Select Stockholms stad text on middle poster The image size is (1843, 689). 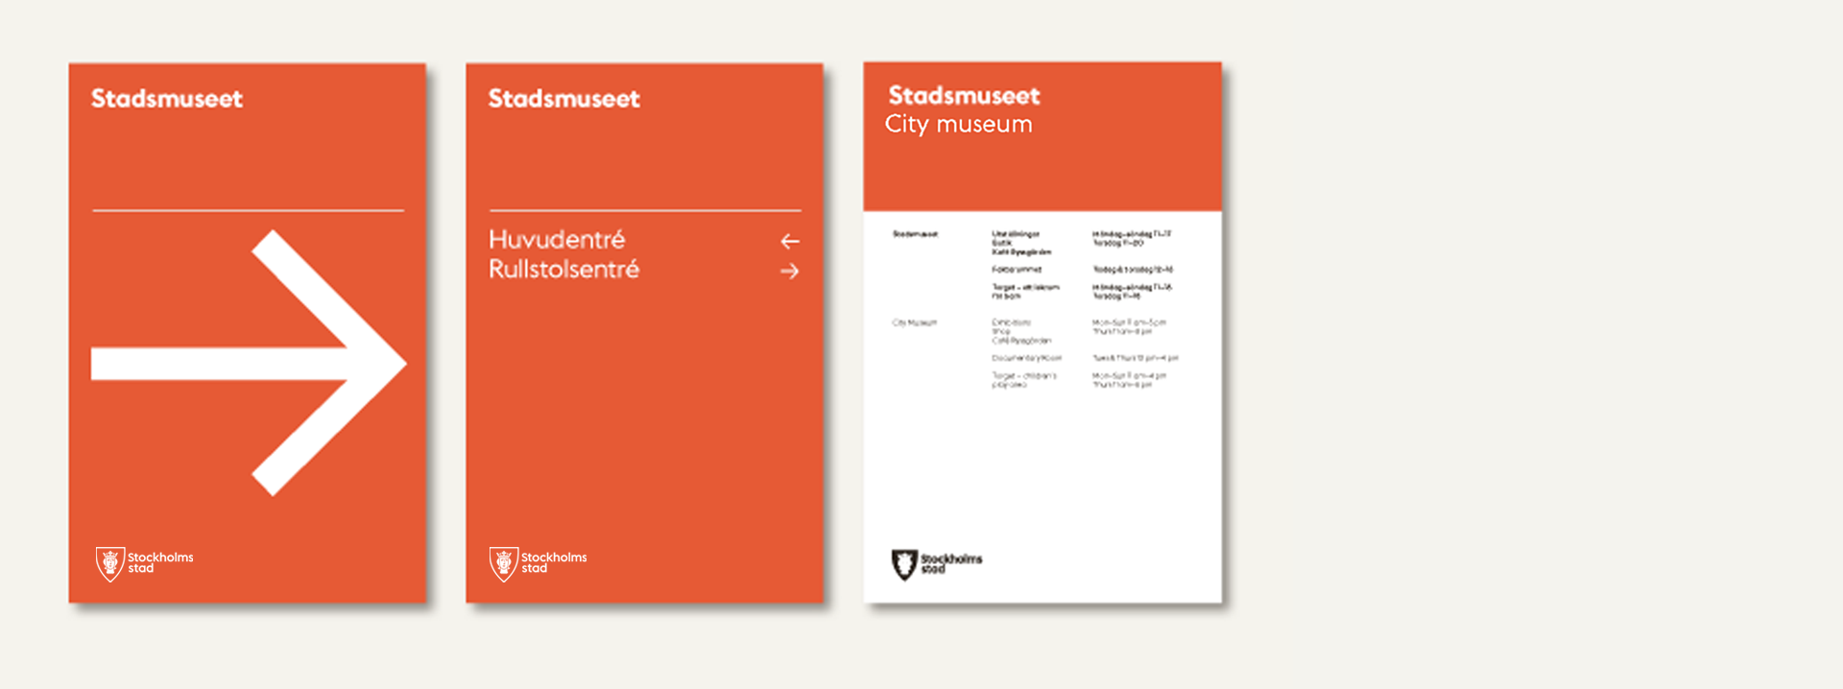(x=554, y=562)
